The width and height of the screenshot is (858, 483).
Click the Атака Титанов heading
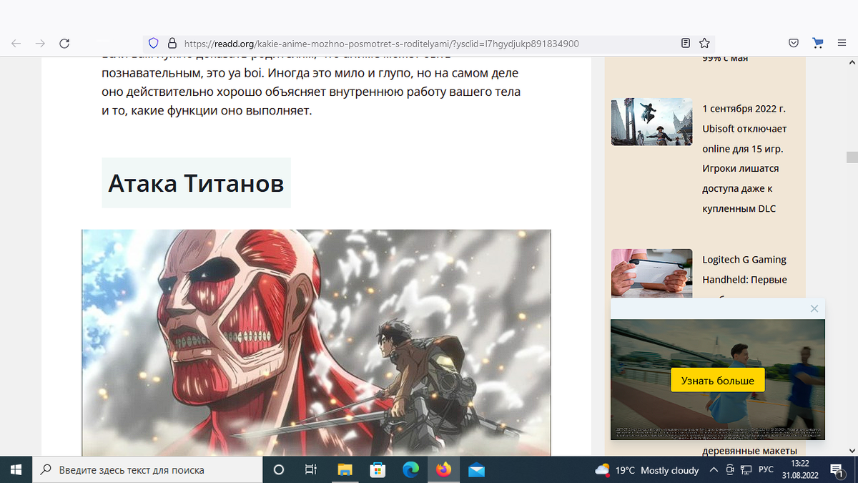196,183
